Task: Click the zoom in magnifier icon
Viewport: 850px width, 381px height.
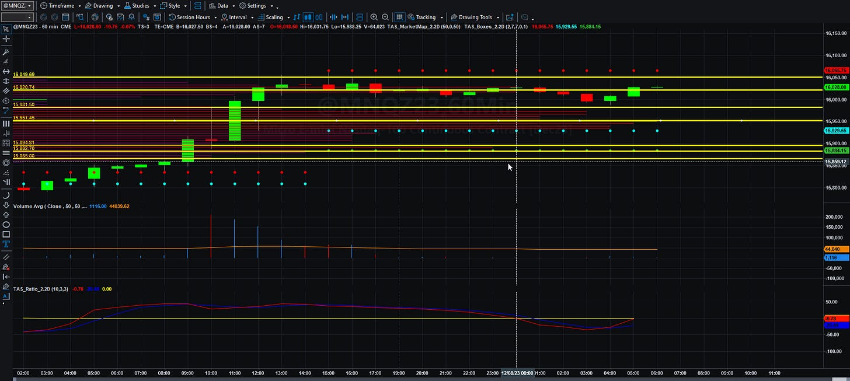Action: point(374,18)
